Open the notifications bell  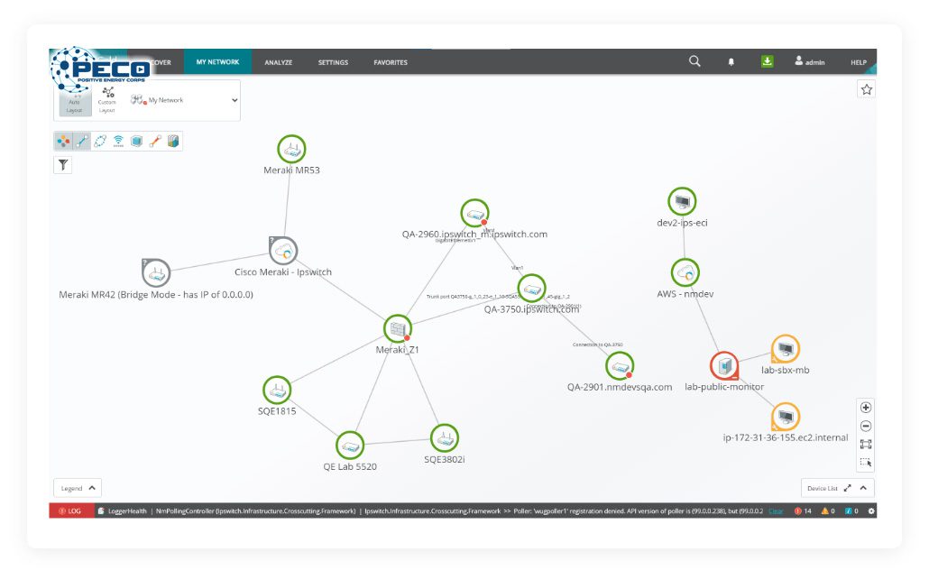(x=731, y=61)
